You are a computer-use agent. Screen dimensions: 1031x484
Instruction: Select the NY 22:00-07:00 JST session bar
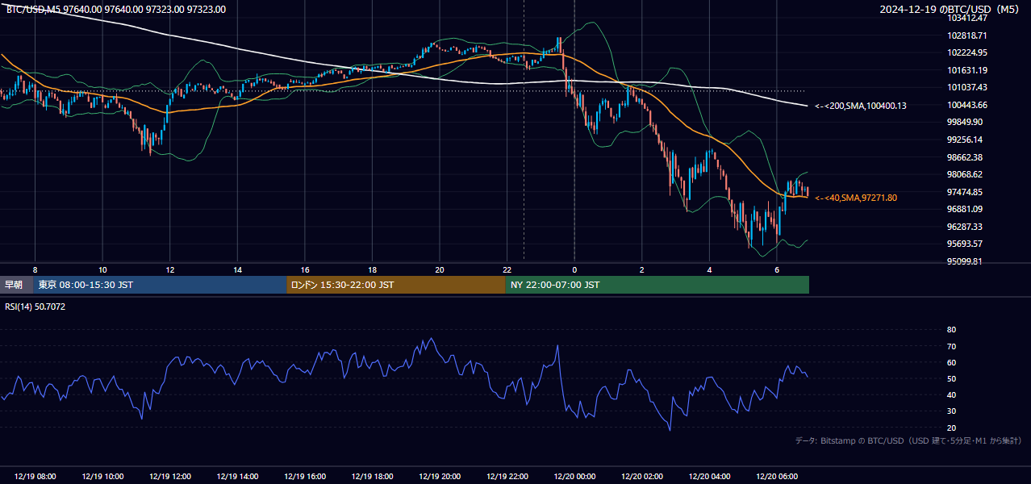(x=657, y=285)
